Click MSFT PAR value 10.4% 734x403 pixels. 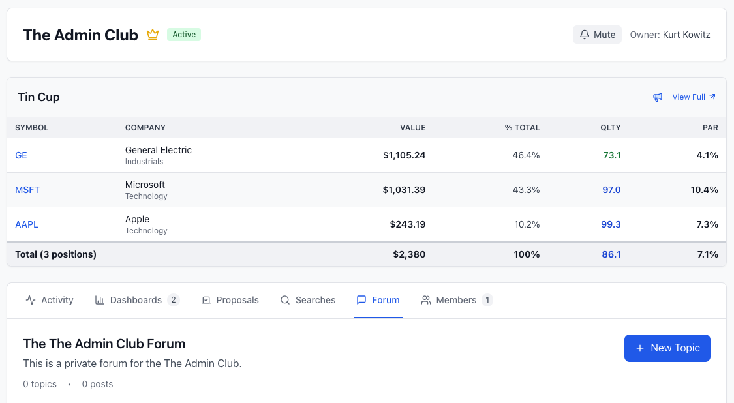pos(705,190)
